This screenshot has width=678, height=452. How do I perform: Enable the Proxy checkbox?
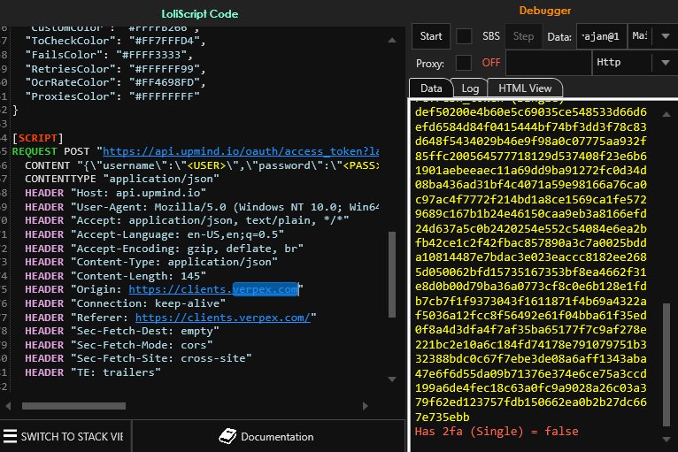(x=464, y=63)
